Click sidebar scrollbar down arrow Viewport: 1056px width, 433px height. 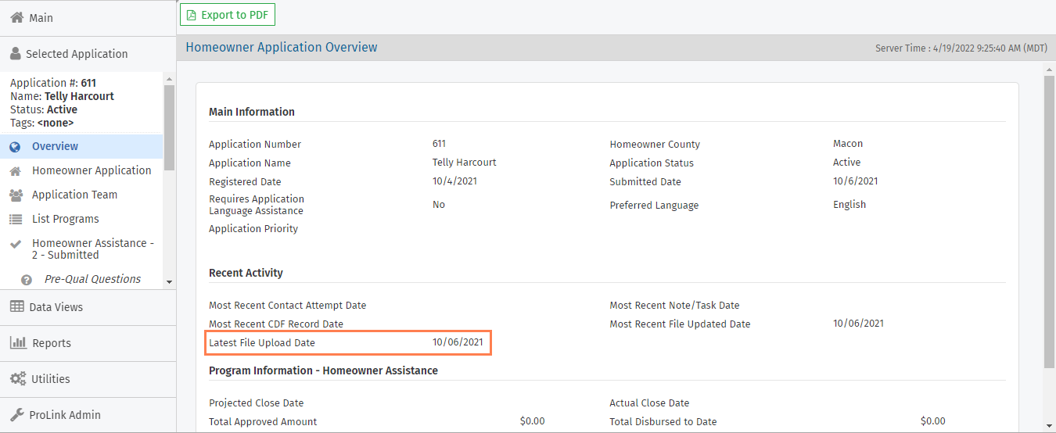click(169, 282)
